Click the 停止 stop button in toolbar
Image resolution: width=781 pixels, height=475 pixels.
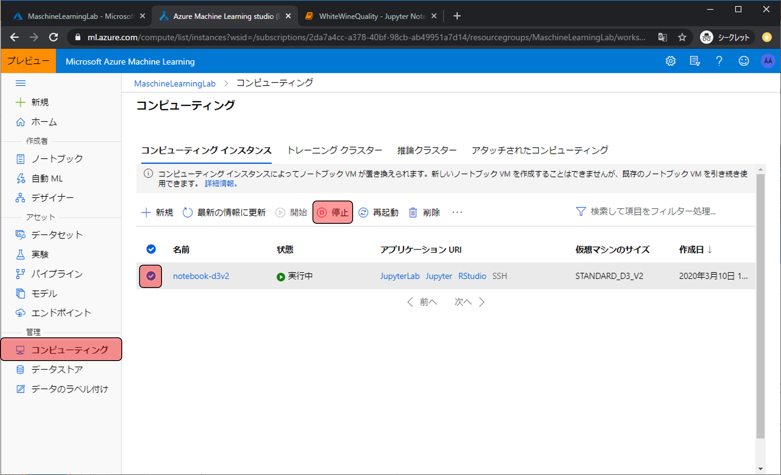pos(333,212)
